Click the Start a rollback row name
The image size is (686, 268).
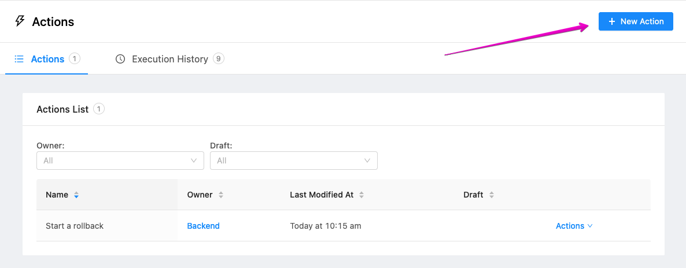pyautogui.click(x=75, y=226)
